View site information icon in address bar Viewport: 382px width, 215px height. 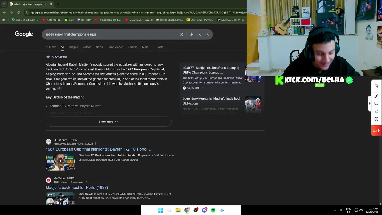click(27, 13)
